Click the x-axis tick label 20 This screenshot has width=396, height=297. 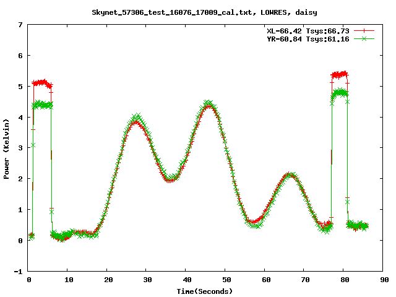click(x=108, y=280)
